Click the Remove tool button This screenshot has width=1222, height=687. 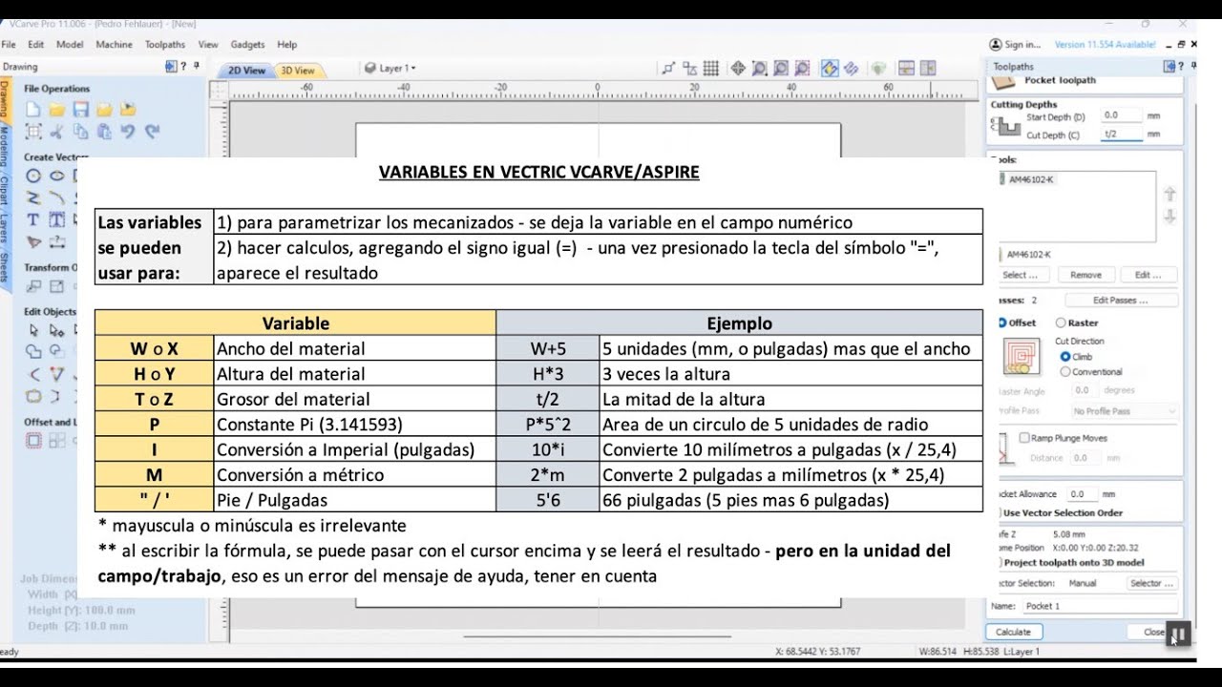(x=1085, y=275)
